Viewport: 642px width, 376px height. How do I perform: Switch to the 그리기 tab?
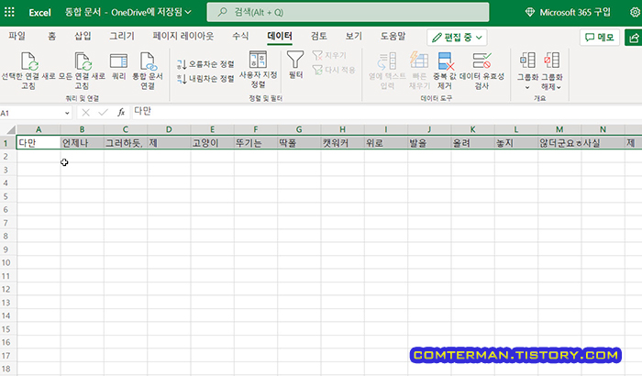122,36
